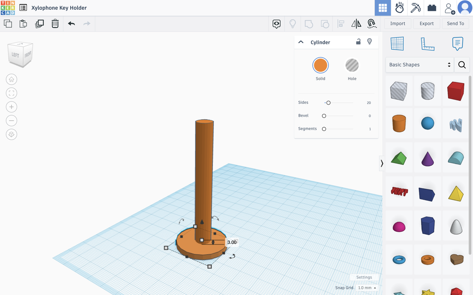Screen dimensions: 473x295
Task: Pick the green Roof shape
Action: tap(399, 158)
